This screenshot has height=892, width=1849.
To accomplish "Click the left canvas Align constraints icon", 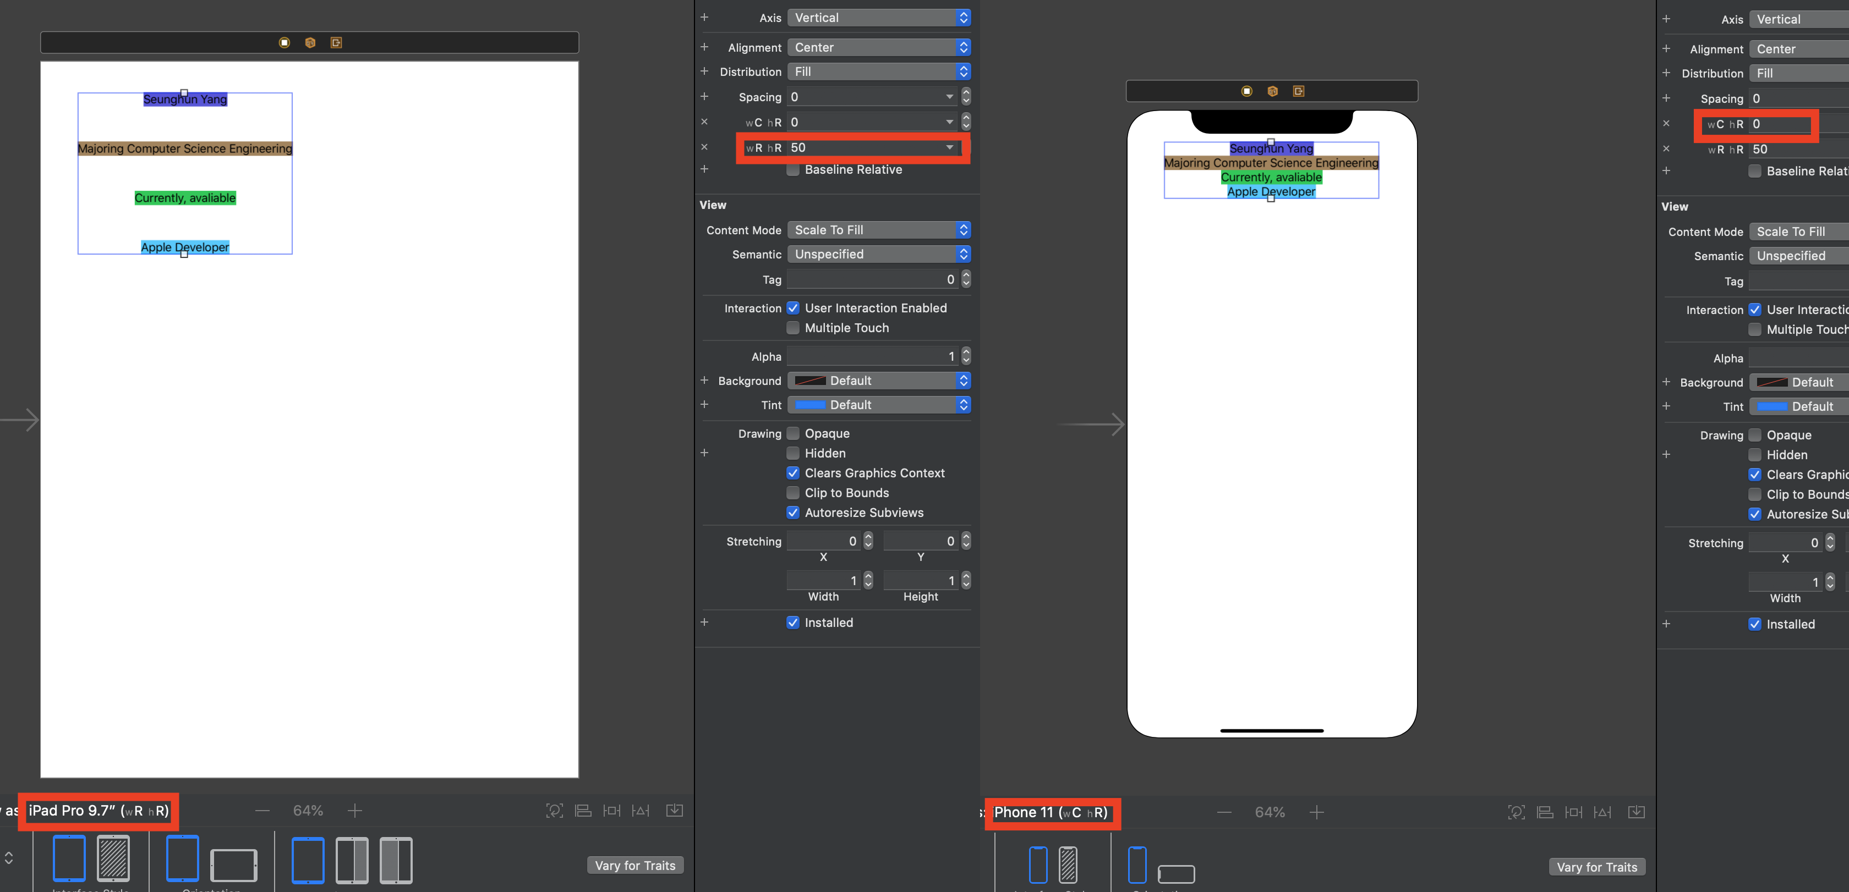I will 583,810.
